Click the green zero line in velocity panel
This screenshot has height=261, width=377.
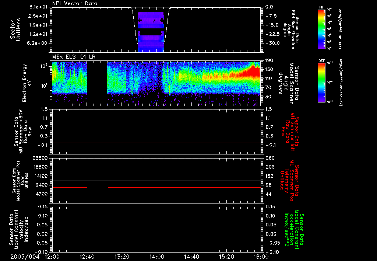(x=156, y=234)
